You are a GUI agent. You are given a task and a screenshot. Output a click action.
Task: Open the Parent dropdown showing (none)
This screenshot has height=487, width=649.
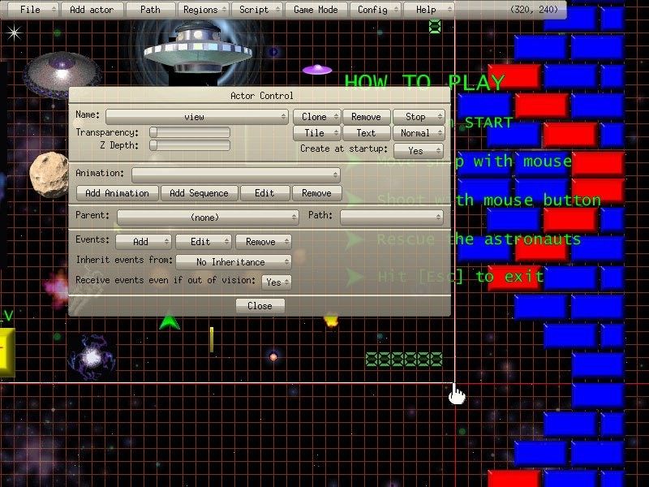tap(205, 215)
